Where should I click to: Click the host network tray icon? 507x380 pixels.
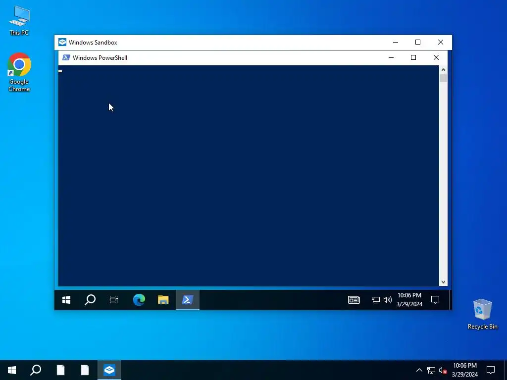pyautogui.click(x=431, y=370)
